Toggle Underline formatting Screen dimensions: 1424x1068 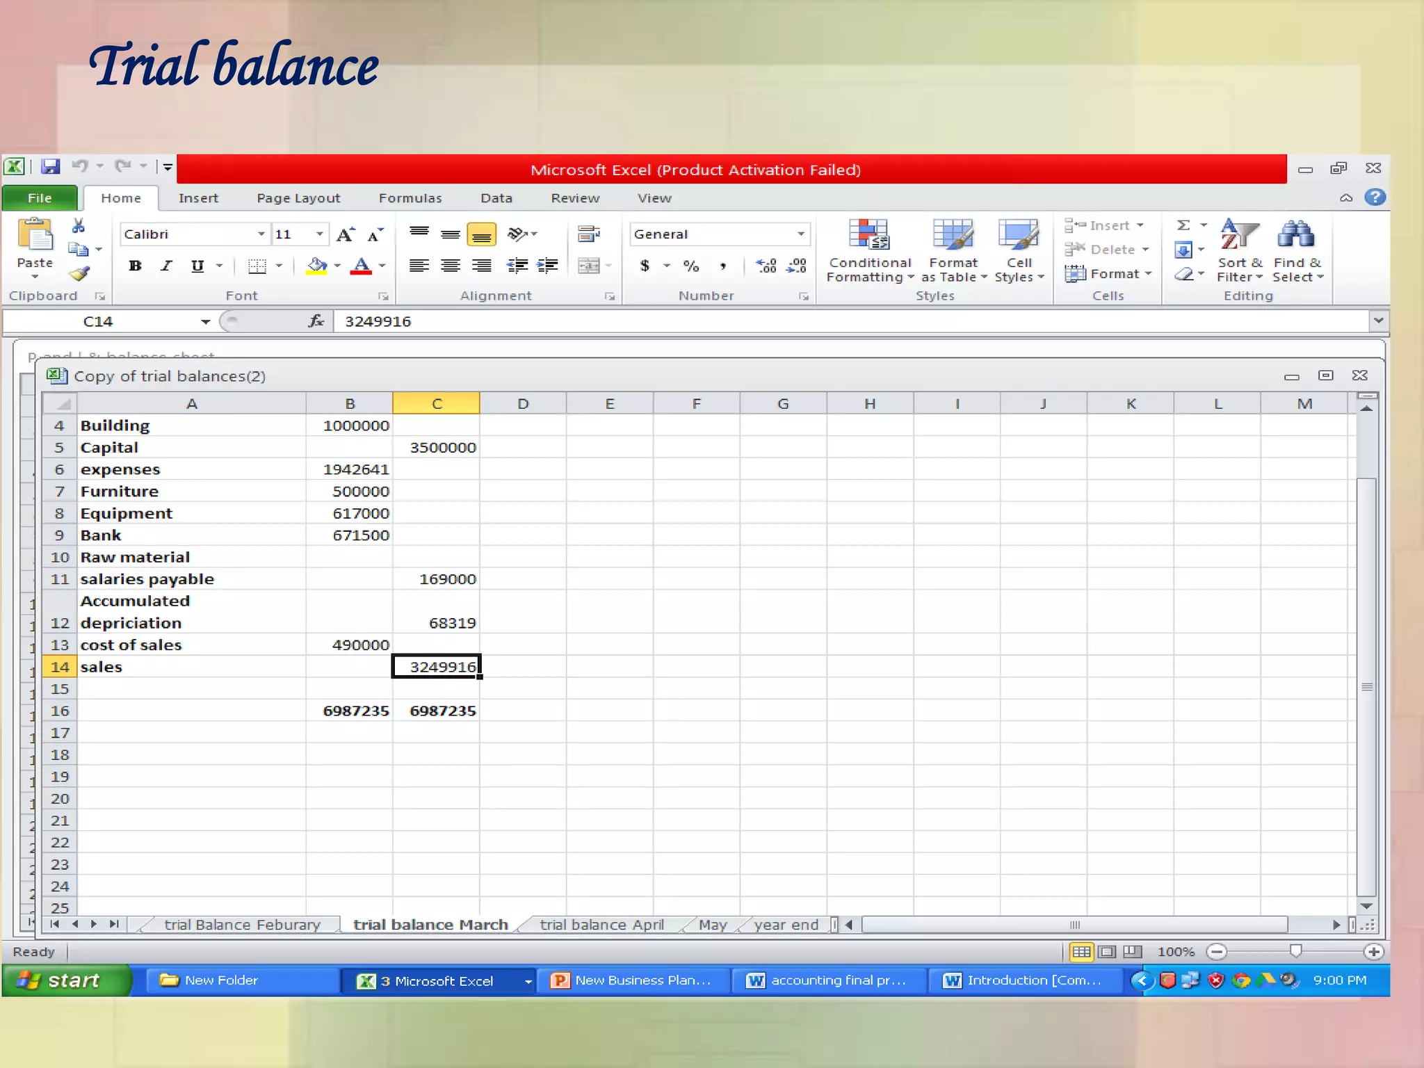tap(197, 266)
